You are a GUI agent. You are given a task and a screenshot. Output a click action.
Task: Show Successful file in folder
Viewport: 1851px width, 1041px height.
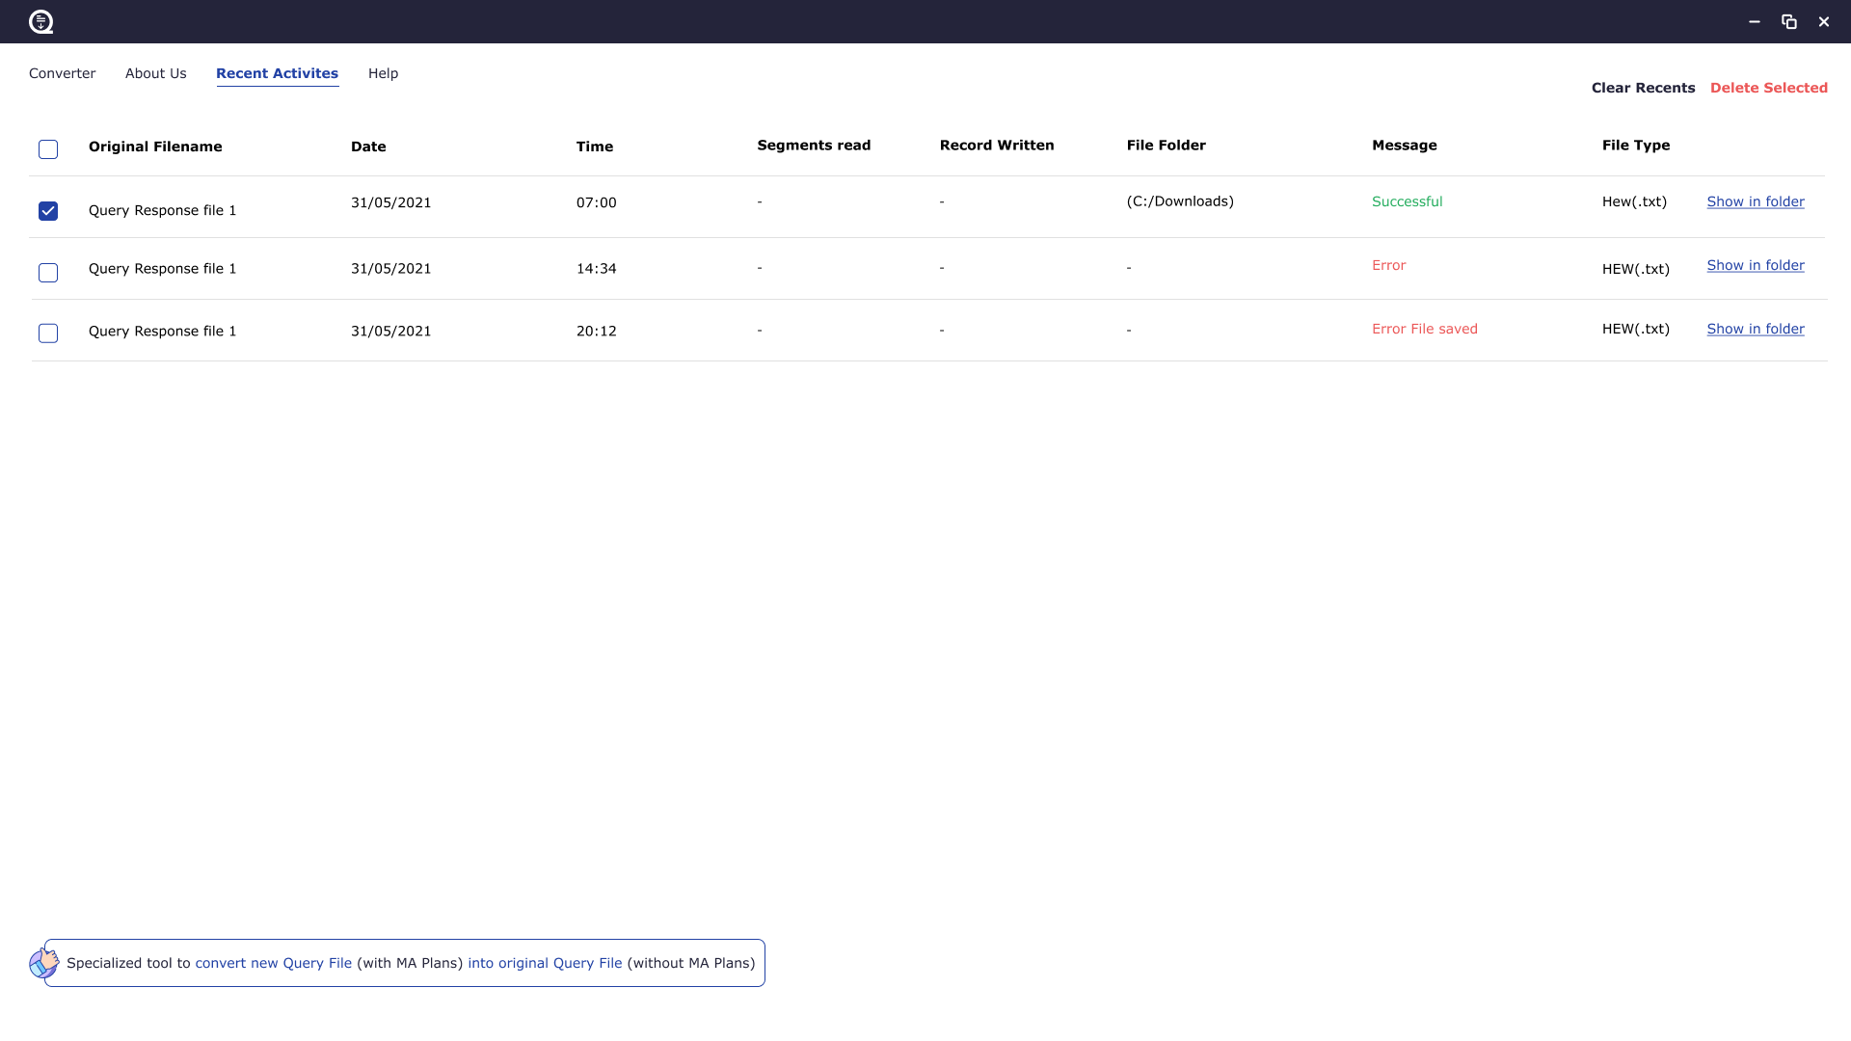[1755, 201]
